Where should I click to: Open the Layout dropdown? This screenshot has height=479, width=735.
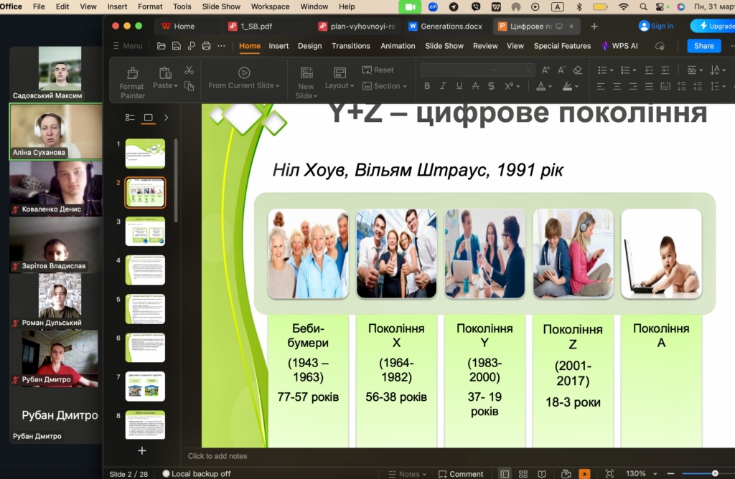pos(339,80)
